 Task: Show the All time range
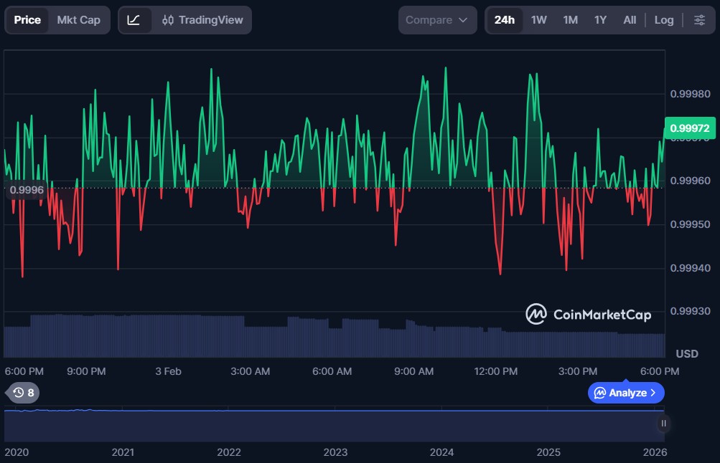tap(630, 20)
